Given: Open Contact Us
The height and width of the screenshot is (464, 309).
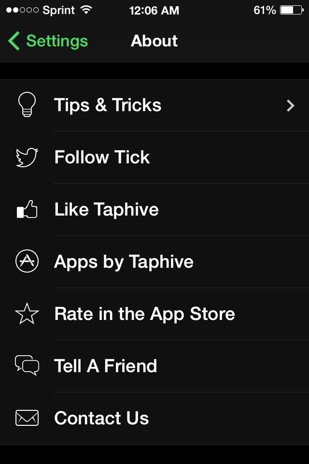Looking at the screenshot, I should [x=101, y=419].
